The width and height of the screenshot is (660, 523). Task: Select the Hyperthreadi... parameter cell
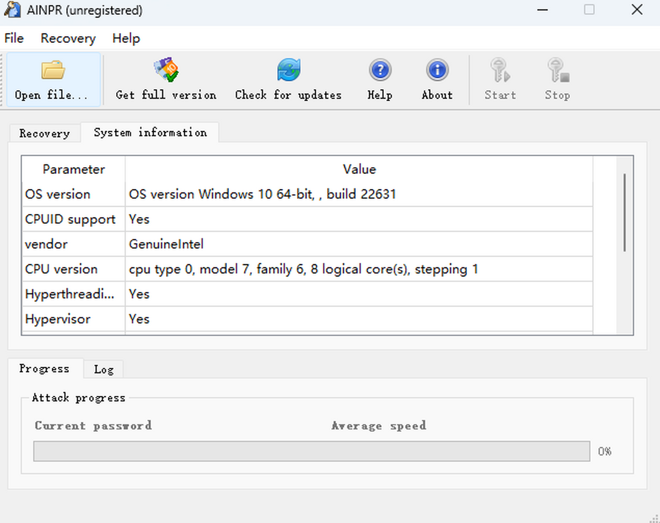(x=74, y=294)
